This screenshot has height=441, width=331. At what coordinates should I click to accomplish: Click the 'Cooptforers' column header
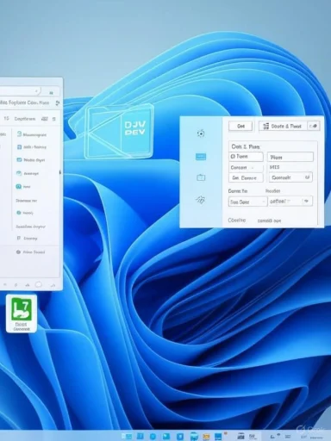[x=25, y=119]
